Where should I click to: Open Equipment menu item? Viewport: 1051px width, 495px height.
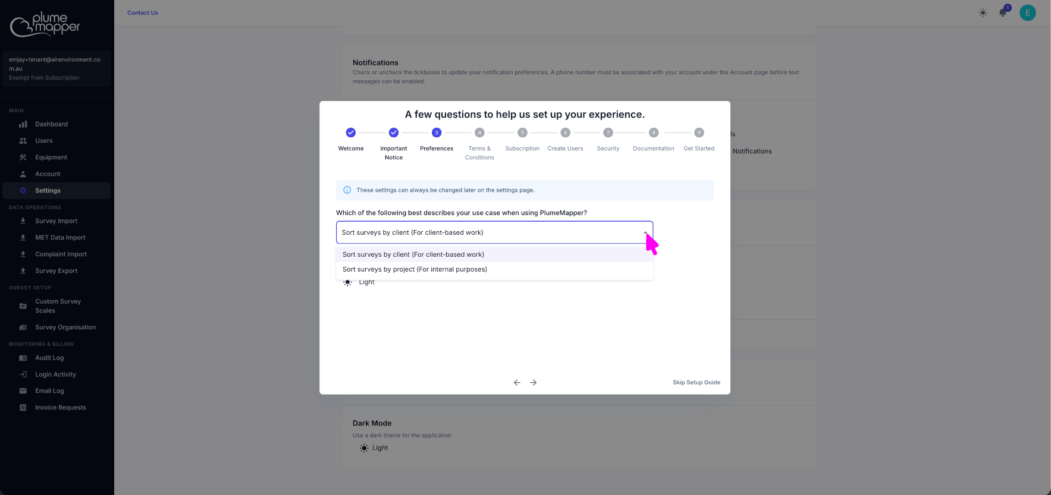click(57, 157)
